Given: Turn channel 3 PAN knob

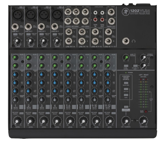Looking at the screenshot, I should point(41,100).
